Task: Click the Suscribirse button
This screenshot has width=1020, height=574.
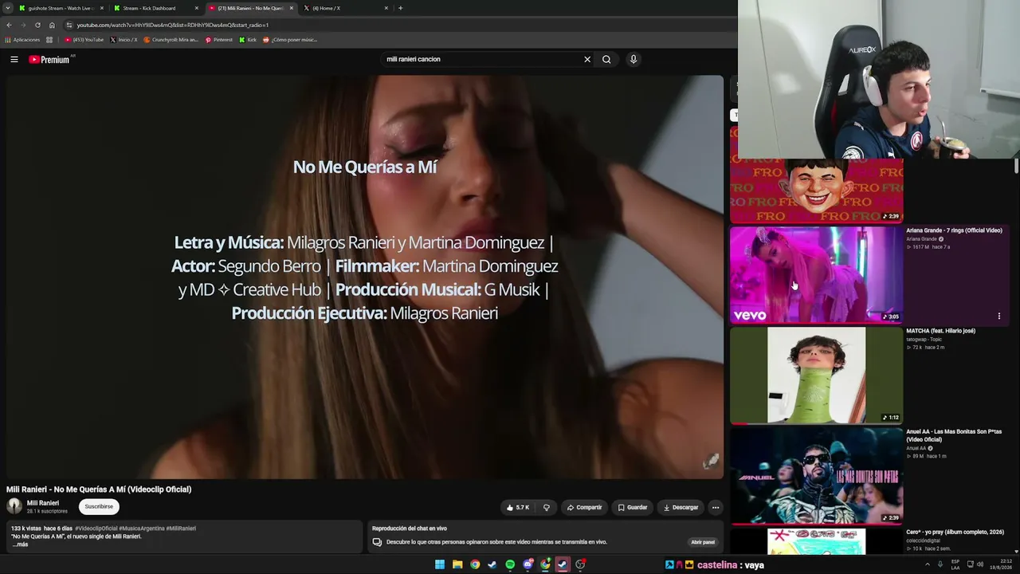Action: 99,506
